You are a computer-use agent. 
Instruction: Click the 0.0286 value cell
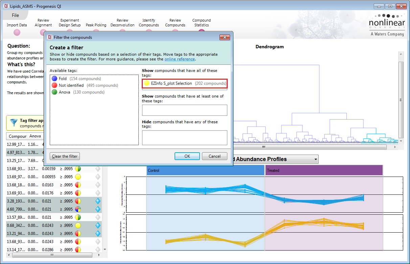click(48, 249)
